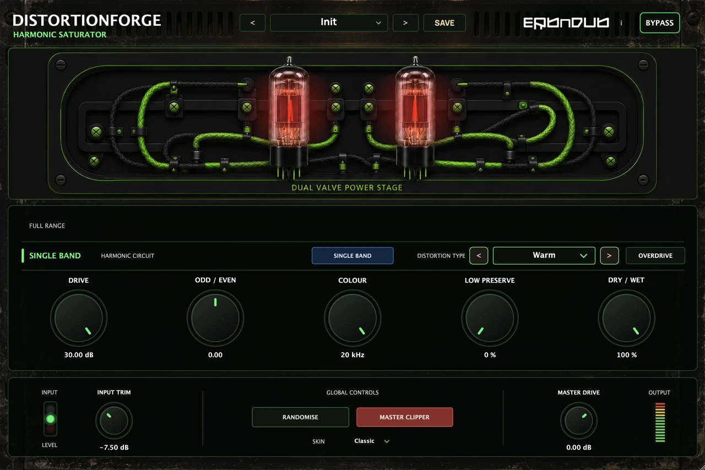
Task: Click the 100 % dry/wet value
Action: tap(627, 355)
